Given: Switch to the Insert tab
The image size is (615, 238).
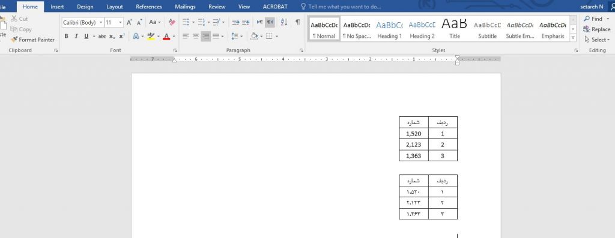Looking at the screenshot, I should tap(57, 7).
